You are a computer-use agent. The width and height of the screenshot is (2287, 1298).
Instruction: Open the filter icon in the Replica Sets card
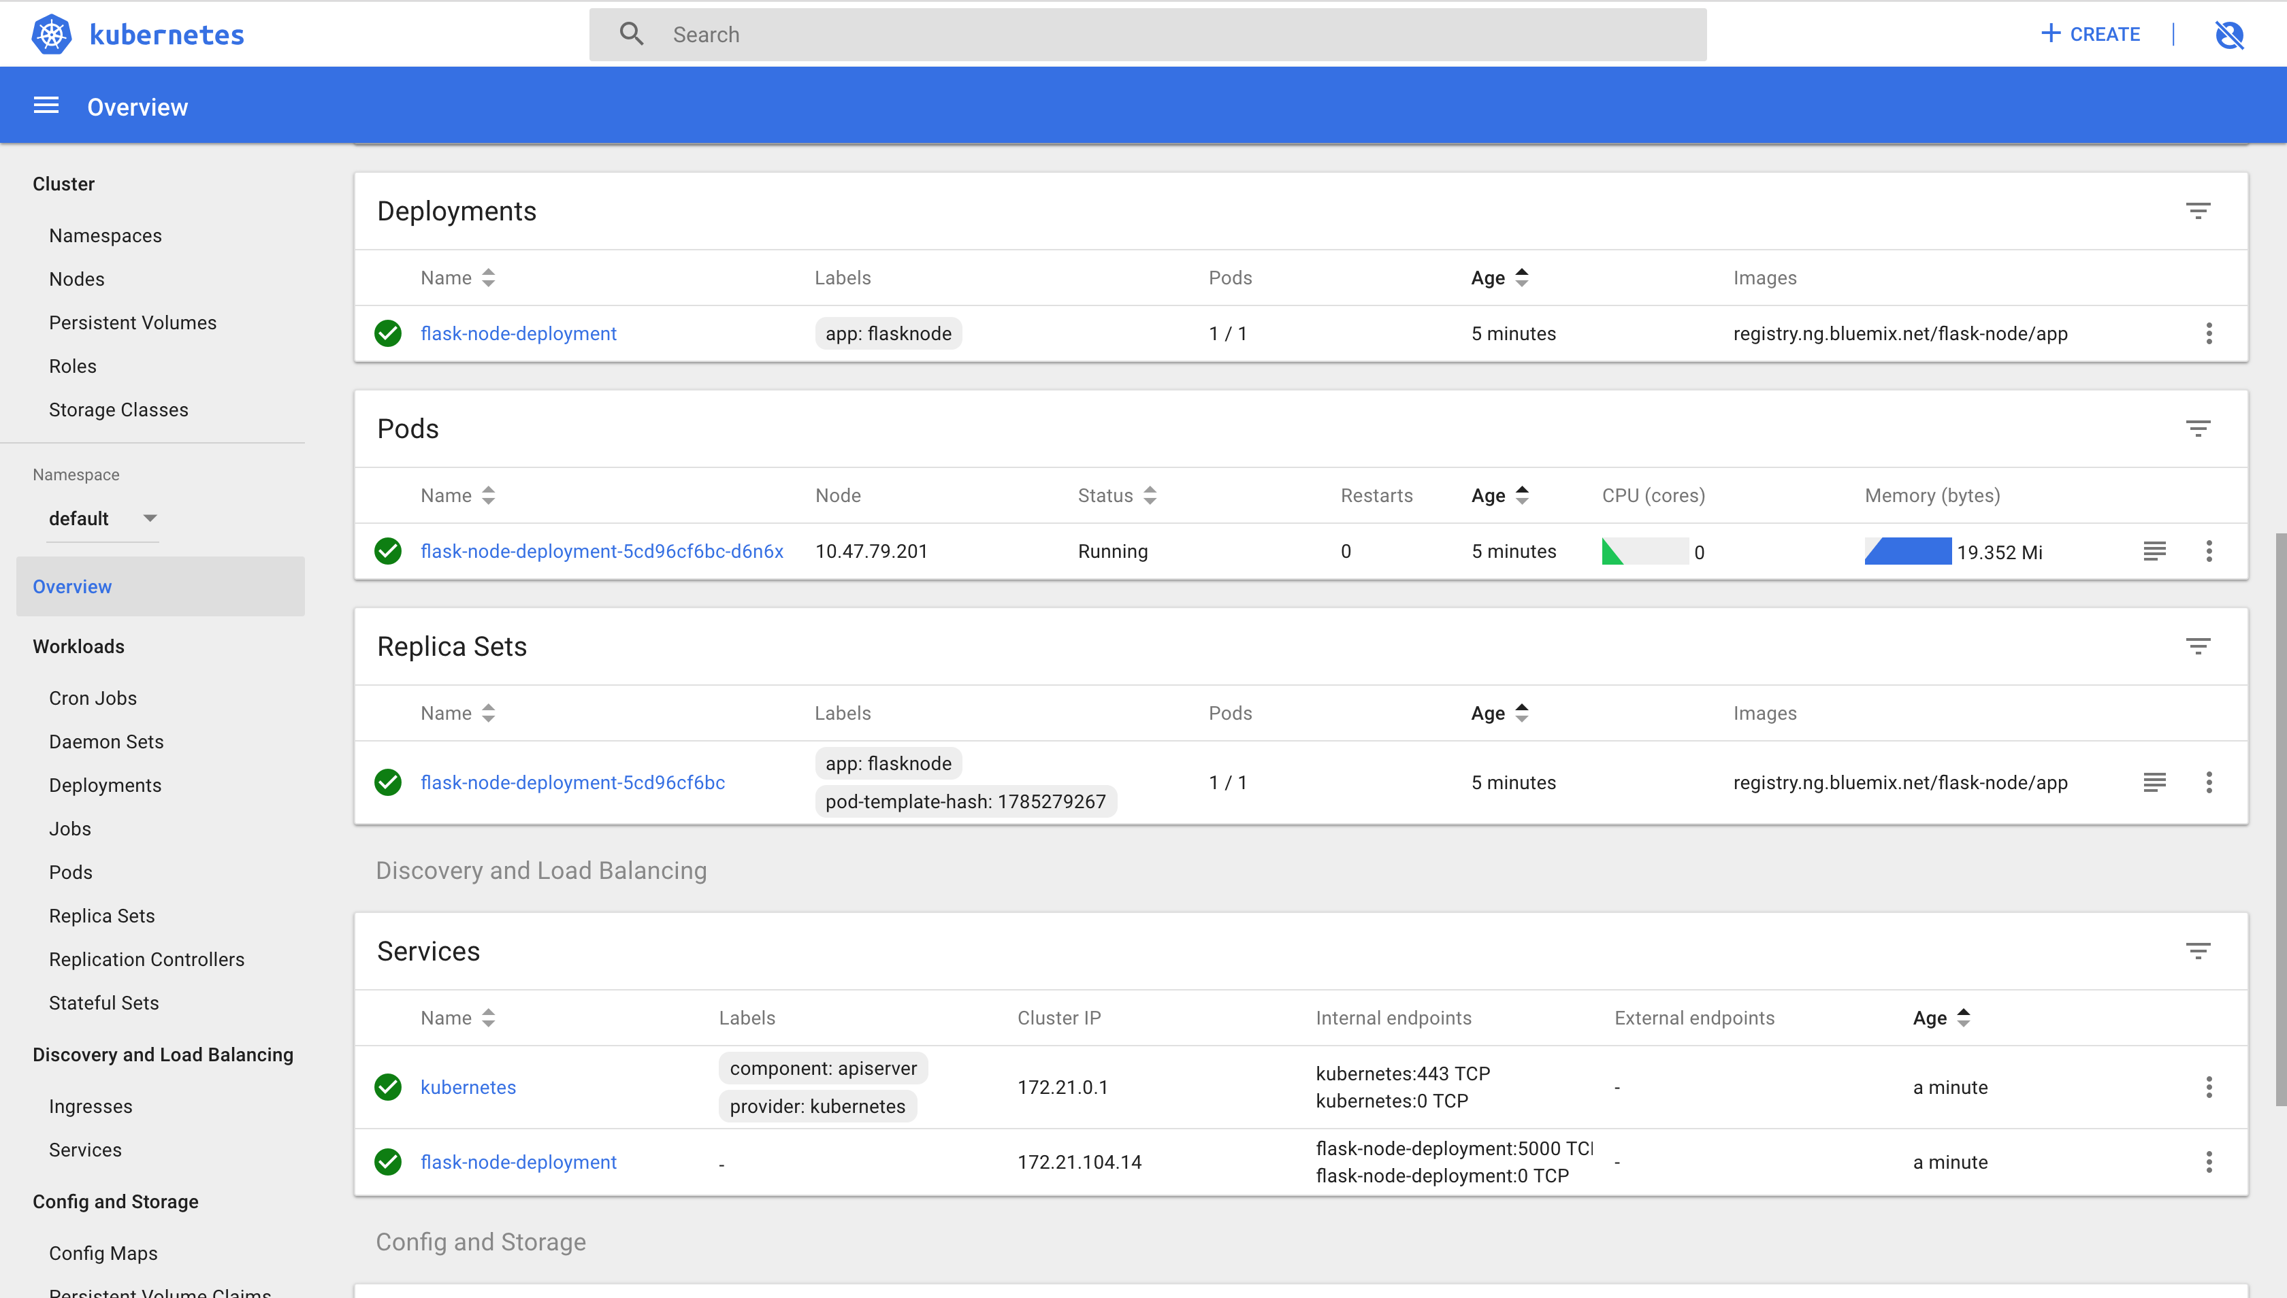click(2198, 646)
